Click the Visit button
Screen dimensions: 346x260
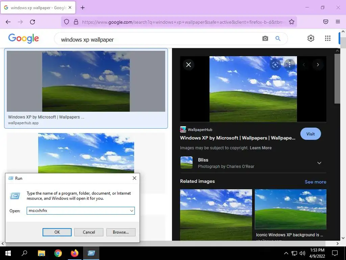click(311, 134)
